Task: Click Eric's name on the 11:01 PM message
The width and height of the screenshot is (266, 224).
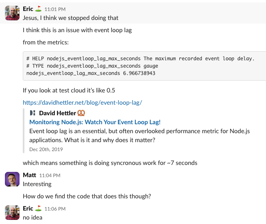Action: coord(28,9)
